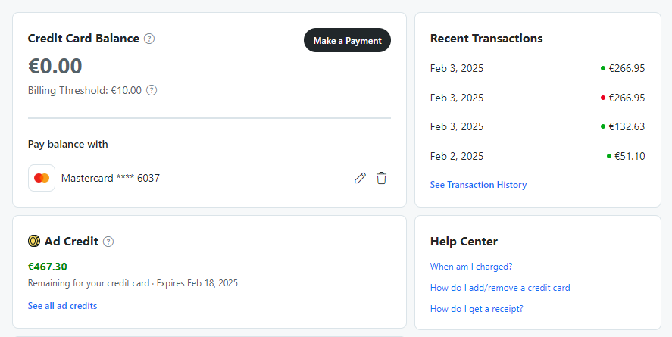Viewport: 672px width, 337px height.
Task: Click the €467.30 ad credit amount
Action: pyautogui.click(x=48, y=267)
